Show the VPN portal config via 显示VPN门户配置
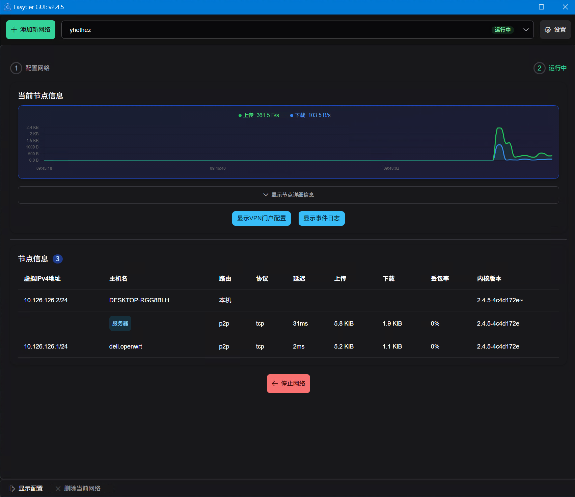The width and height of the screenshot is (575, 497). (261, 218)
